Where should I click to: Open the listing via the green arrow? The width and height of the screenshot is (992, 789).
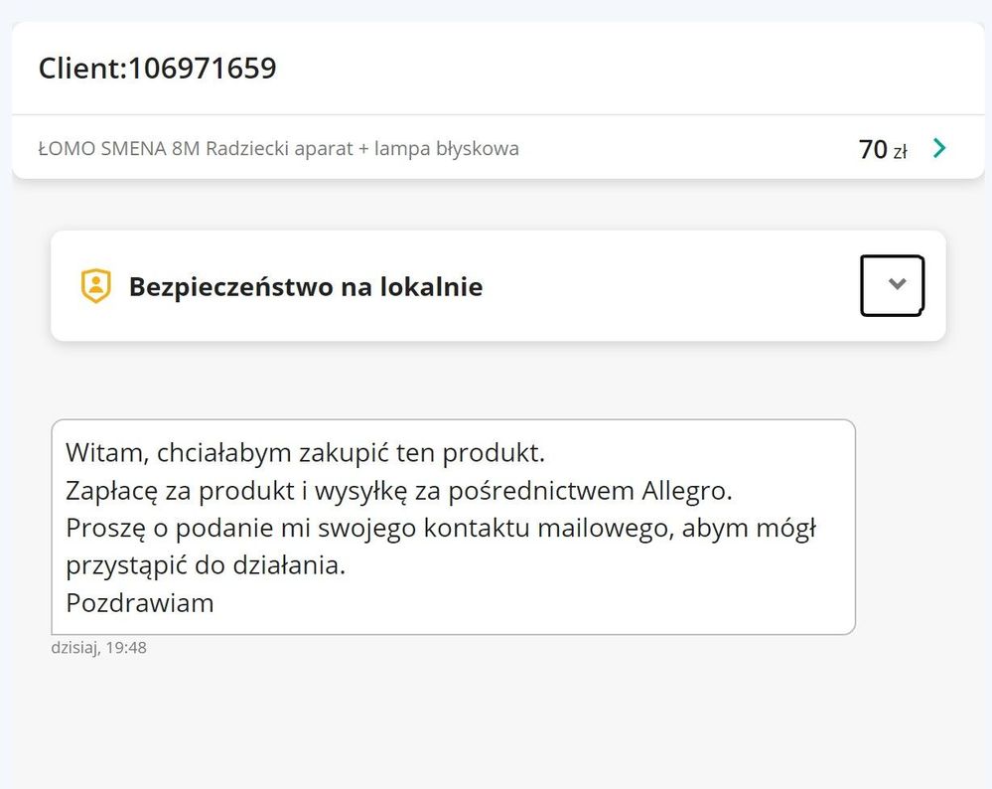(939, 148)
